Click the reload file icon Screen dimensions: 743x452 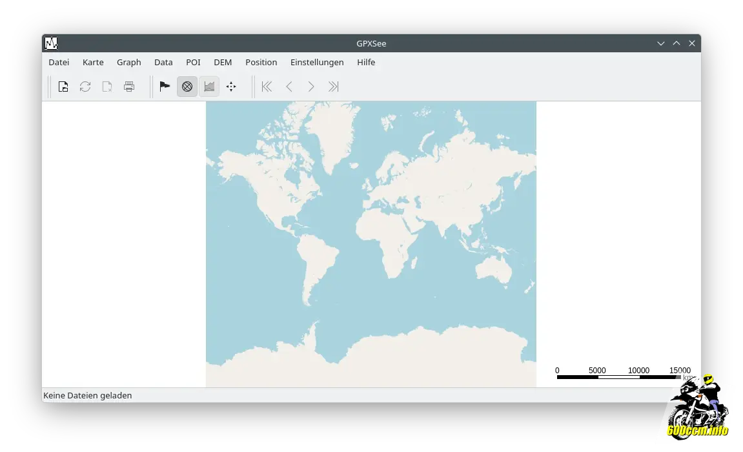[x=85, y=87]
